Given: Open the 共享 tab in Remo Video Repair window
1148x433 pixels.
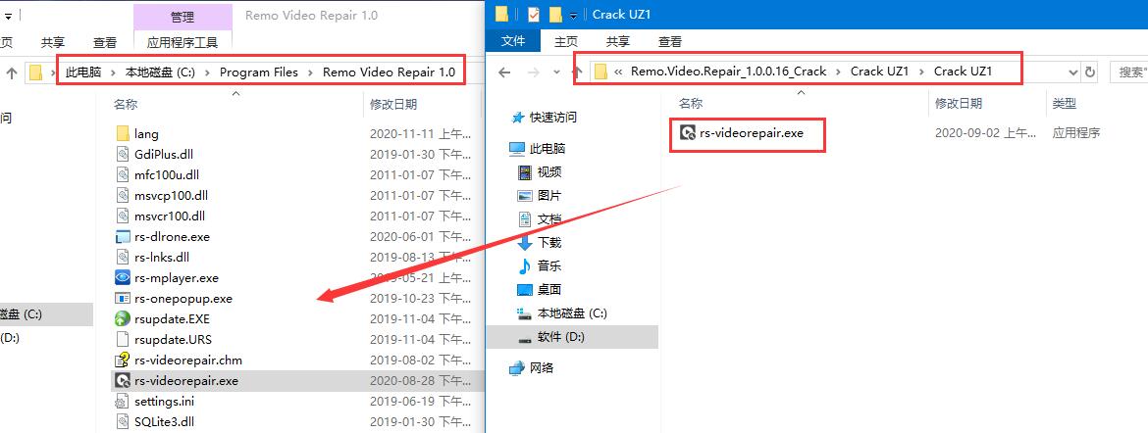Looking at the screenshot, I should (53, 43).
